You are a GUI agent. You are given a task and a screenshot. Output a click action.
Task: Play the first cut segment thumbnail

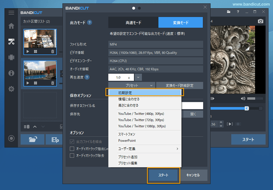click(x=28, y=51)
